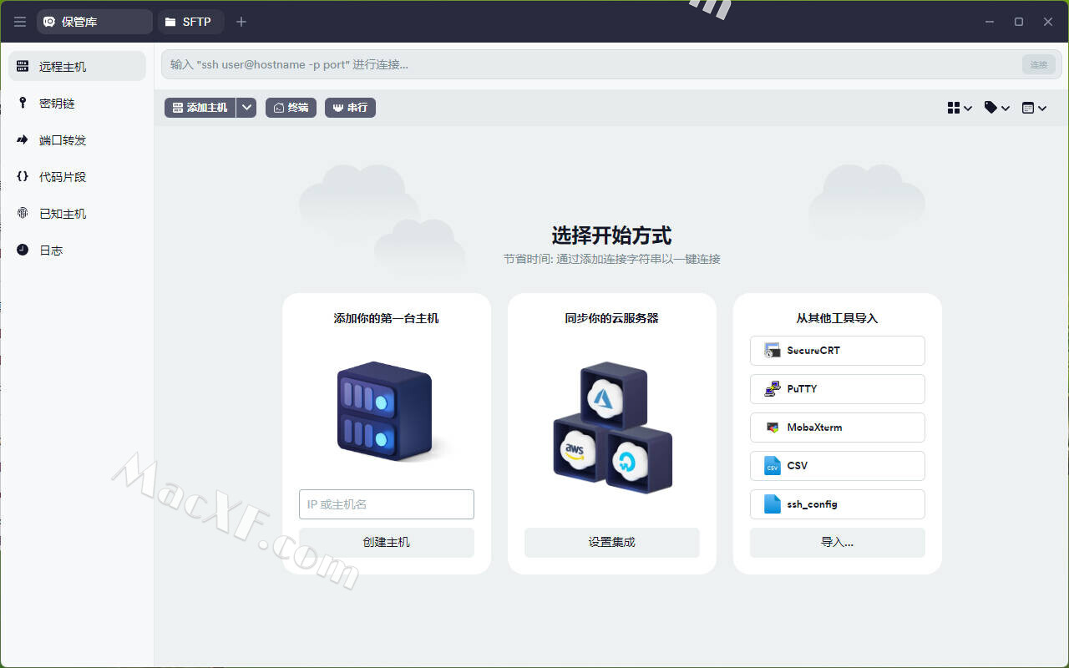Screen dimensions: 1069x668
Task: Switch to the SFTP tab
Action: point(190,22)
